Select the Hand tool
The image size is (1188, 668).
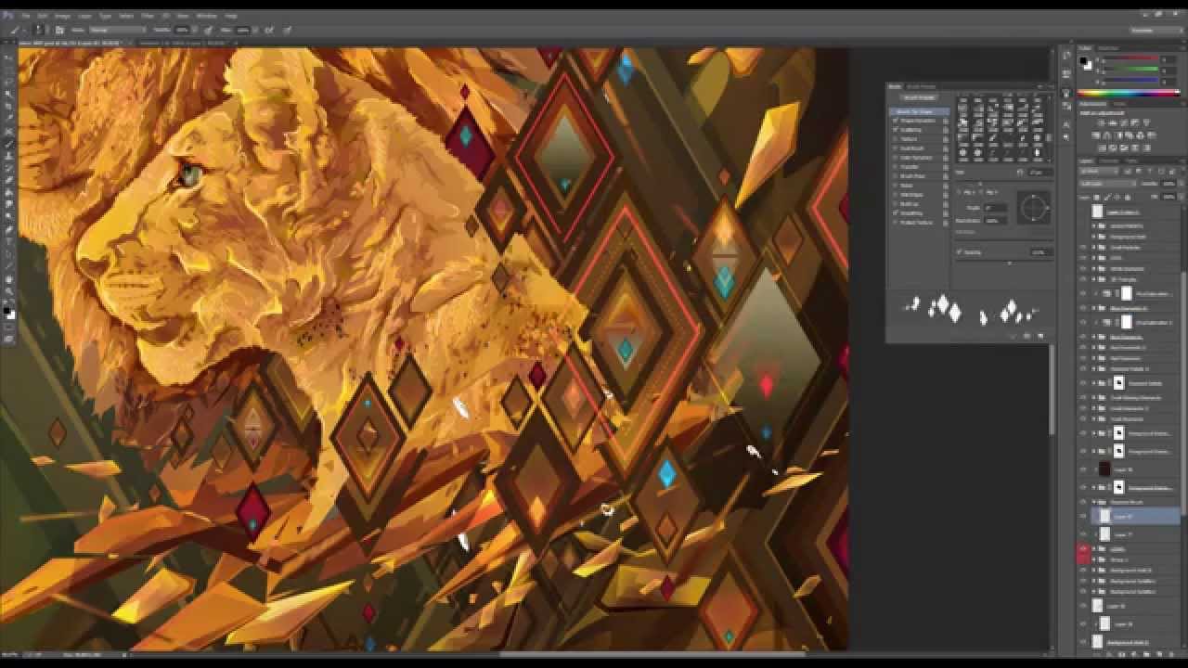[9, 277]
